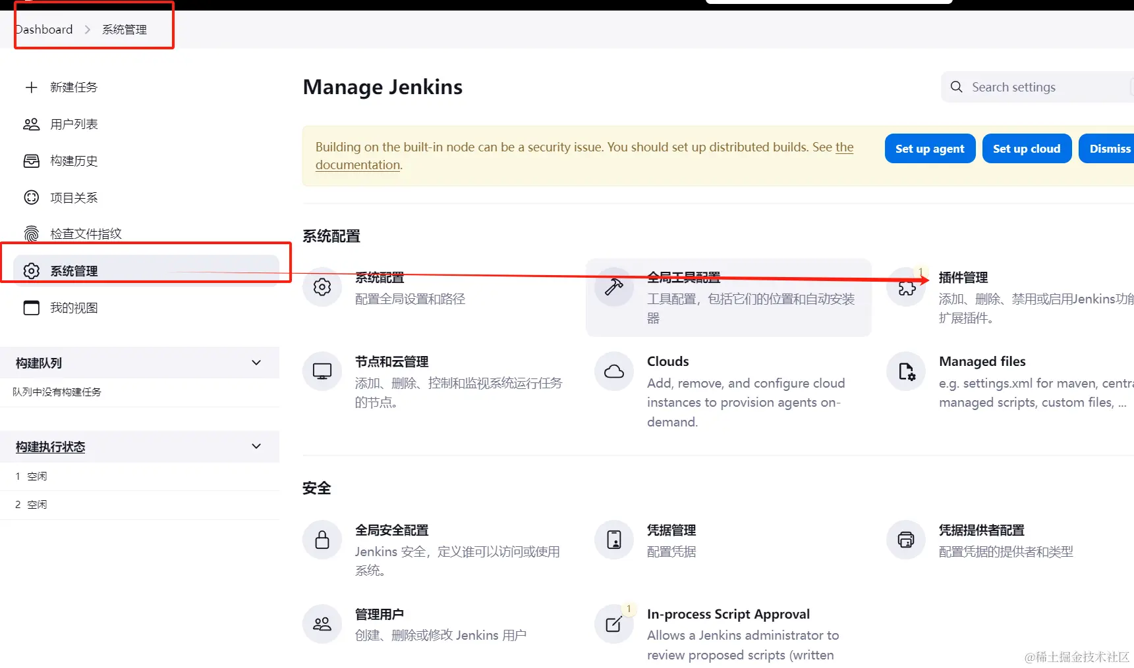Click executor row '1 空闲'
The image size is (1134, 668).
[140, 476]
